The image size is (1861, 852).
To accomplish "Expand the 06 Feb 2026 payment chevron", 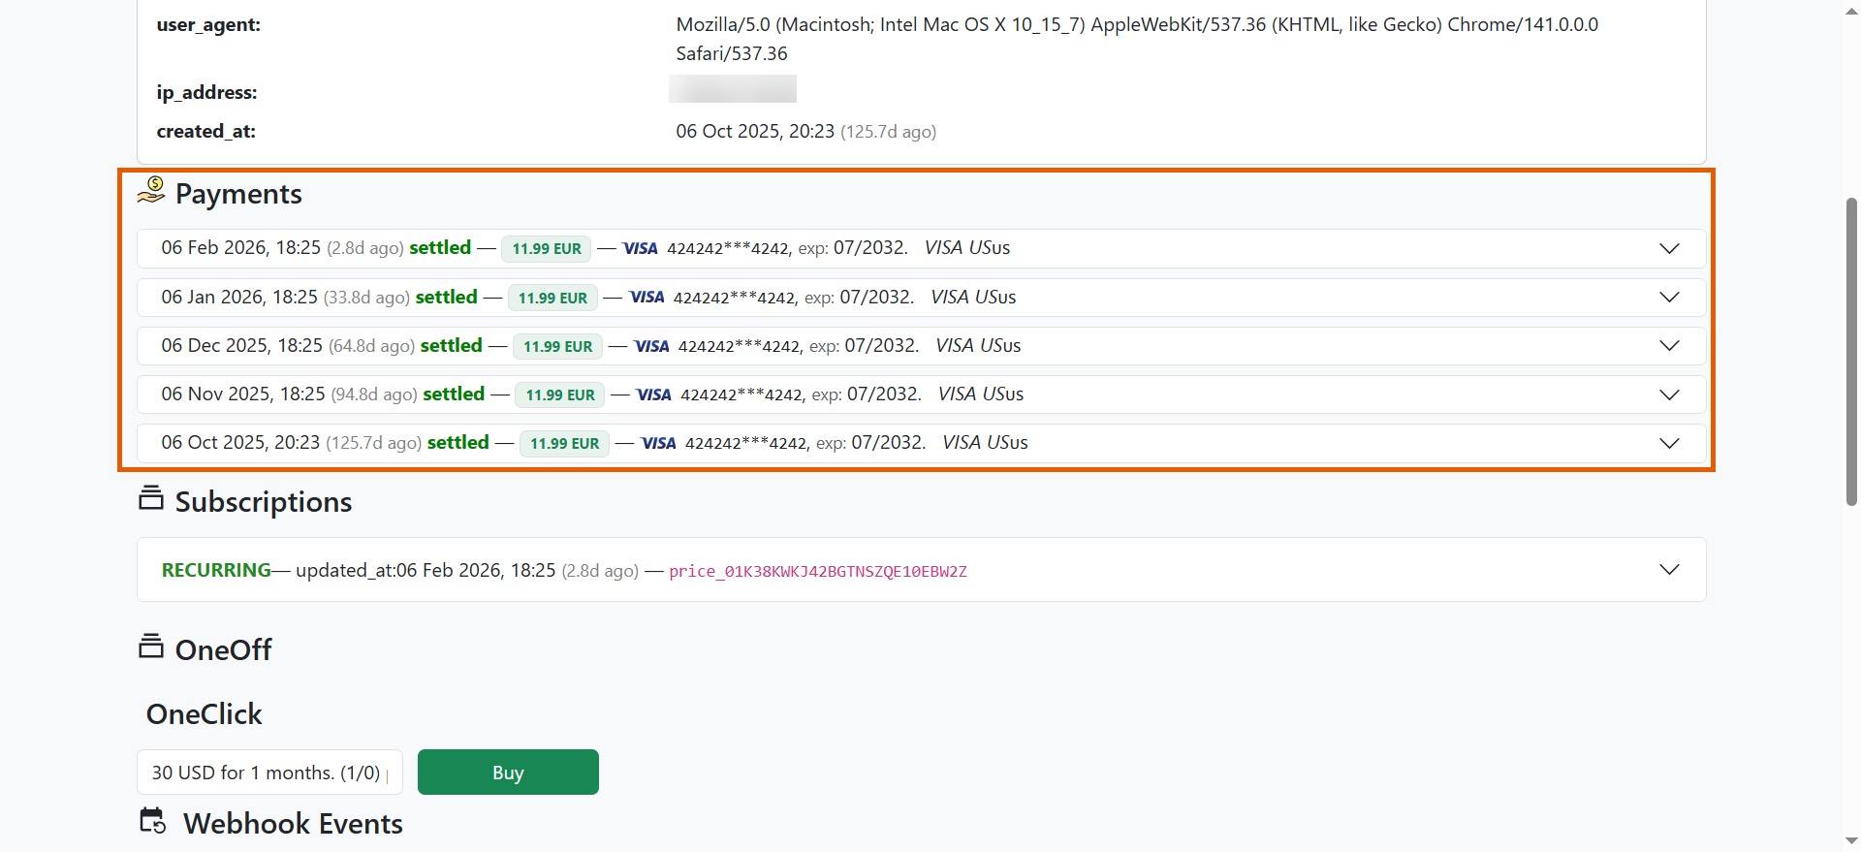I will click(1669, 248).
